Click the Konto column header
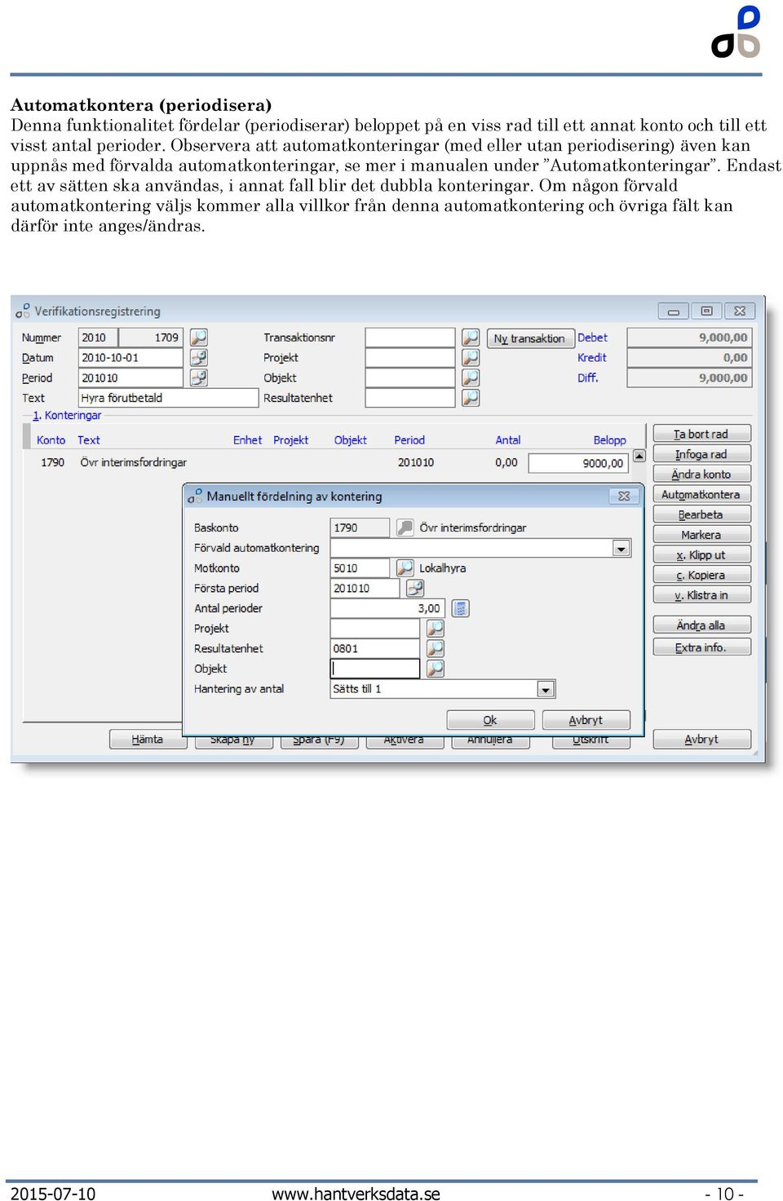This screenshot has width=783, height=1201. click(51, 439)
